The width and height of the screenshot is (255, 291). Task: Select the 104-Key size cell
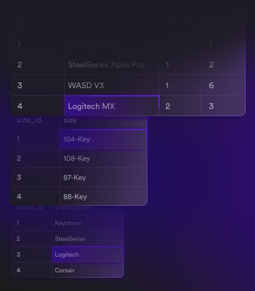[x=103, y=139]
